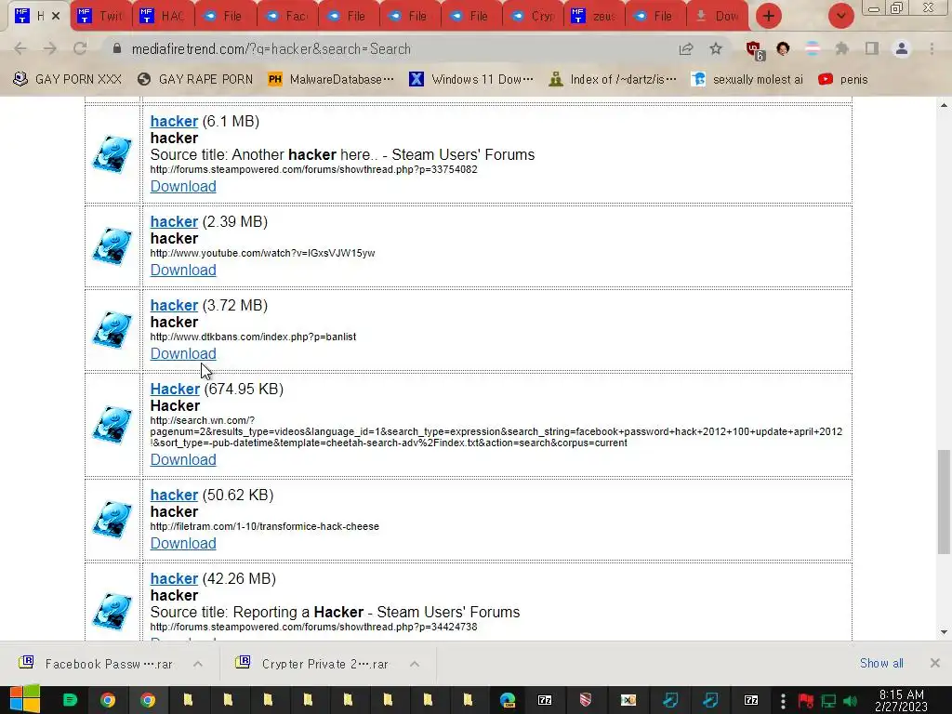Viewport: 952px width, 714px height.
Task: Switch to the Twit tab
Action: tap(100, 16)
